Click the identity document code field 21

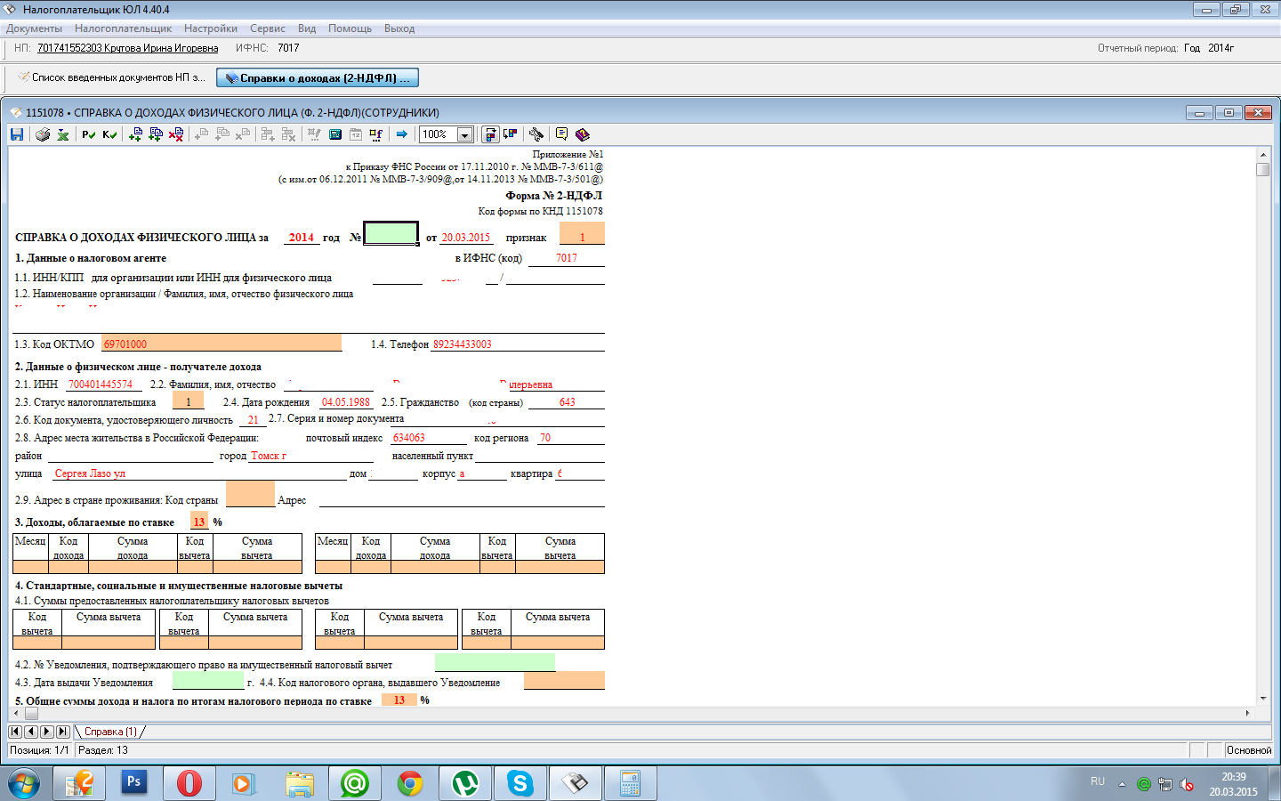coord(253,420)
